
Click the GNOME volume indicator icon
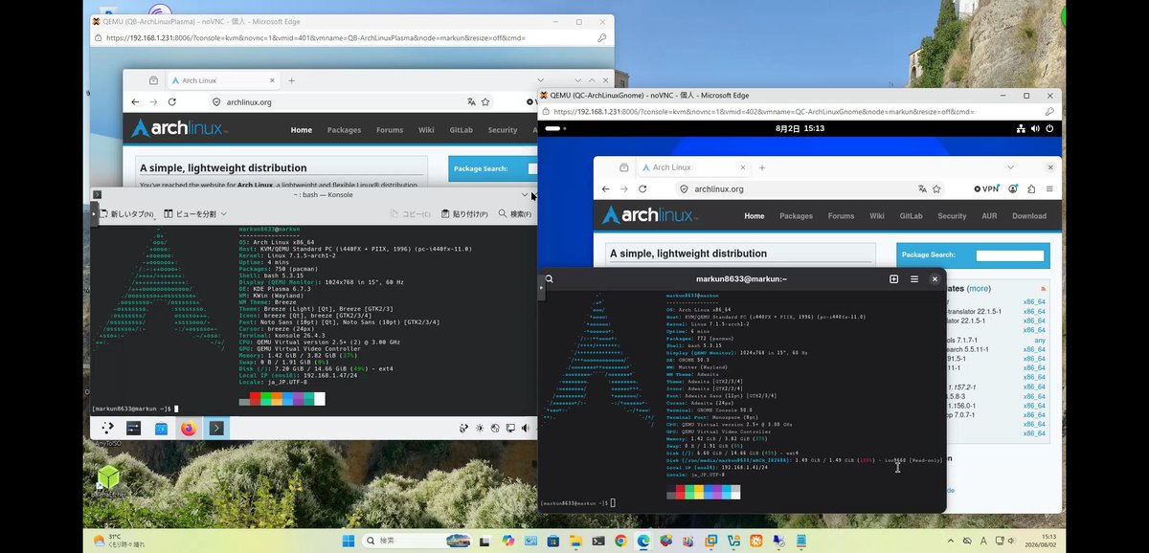click(x=1035, y=128)
